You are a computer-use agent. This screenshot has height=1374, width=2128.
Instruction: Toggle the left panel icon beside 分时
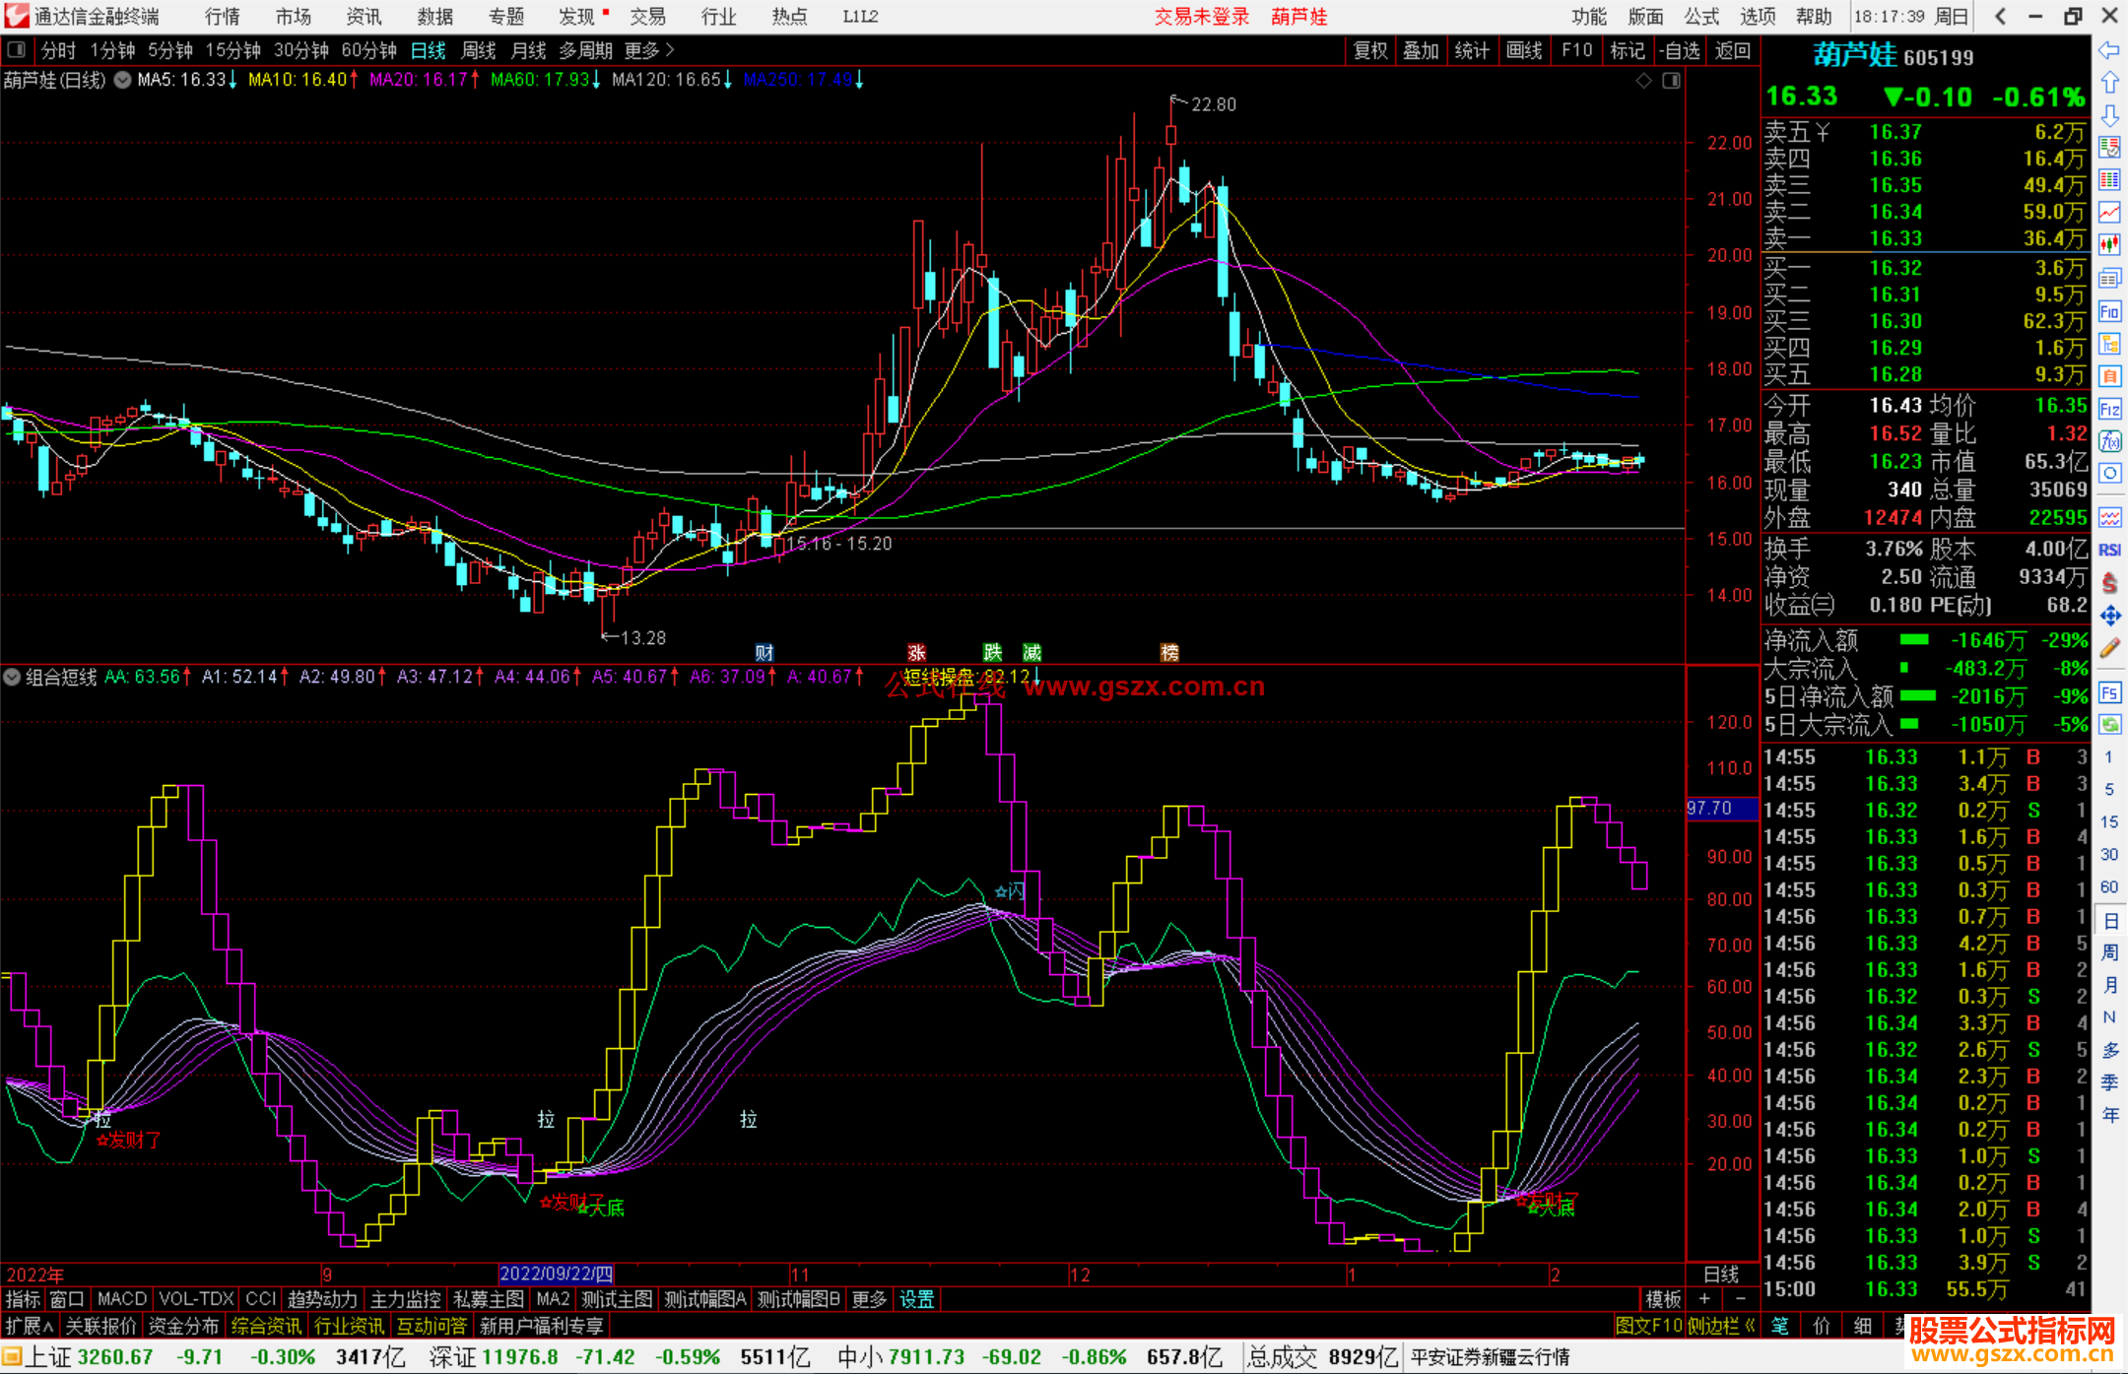[x=16, y=49]
